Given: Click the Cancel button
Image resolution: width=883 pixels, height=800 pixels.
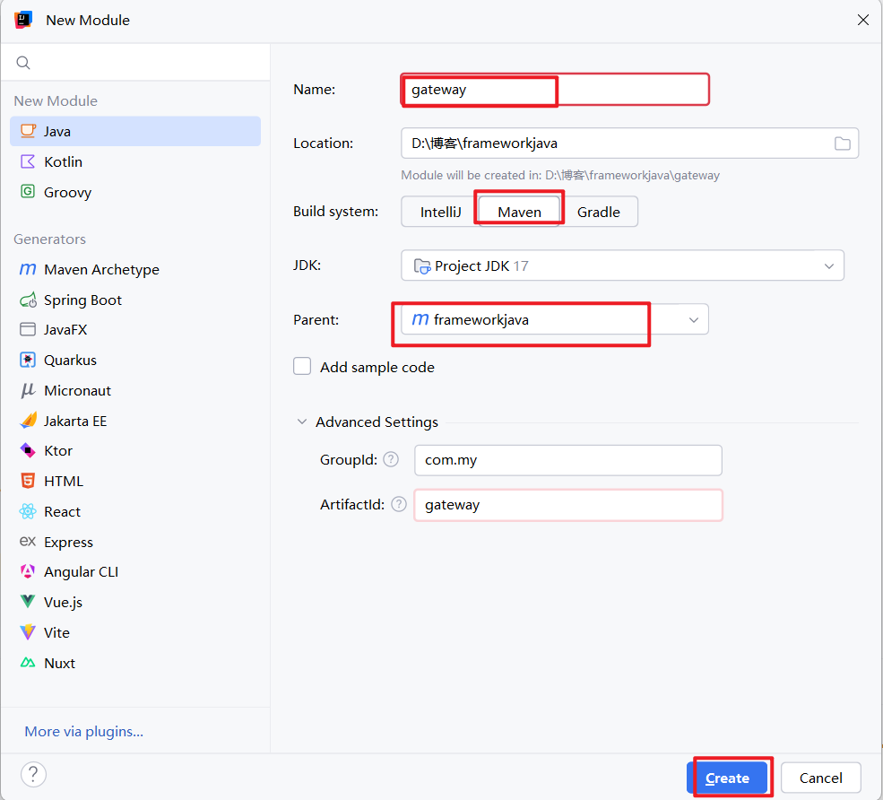Looking at the screenshot, I should click(820, 778).
